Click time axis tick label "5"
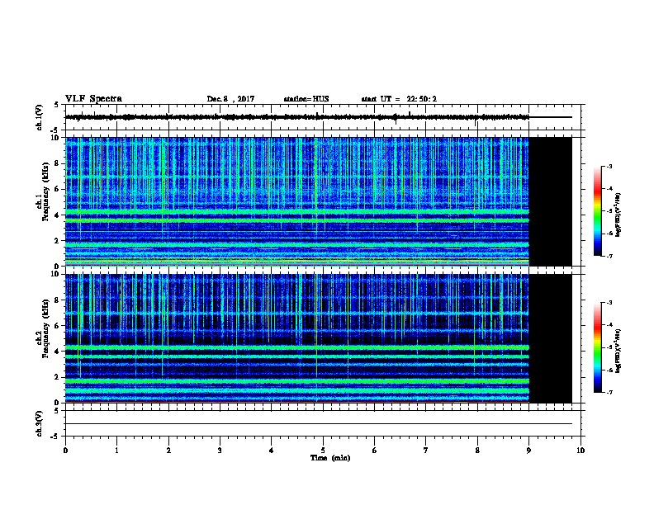 coord(323,451)
